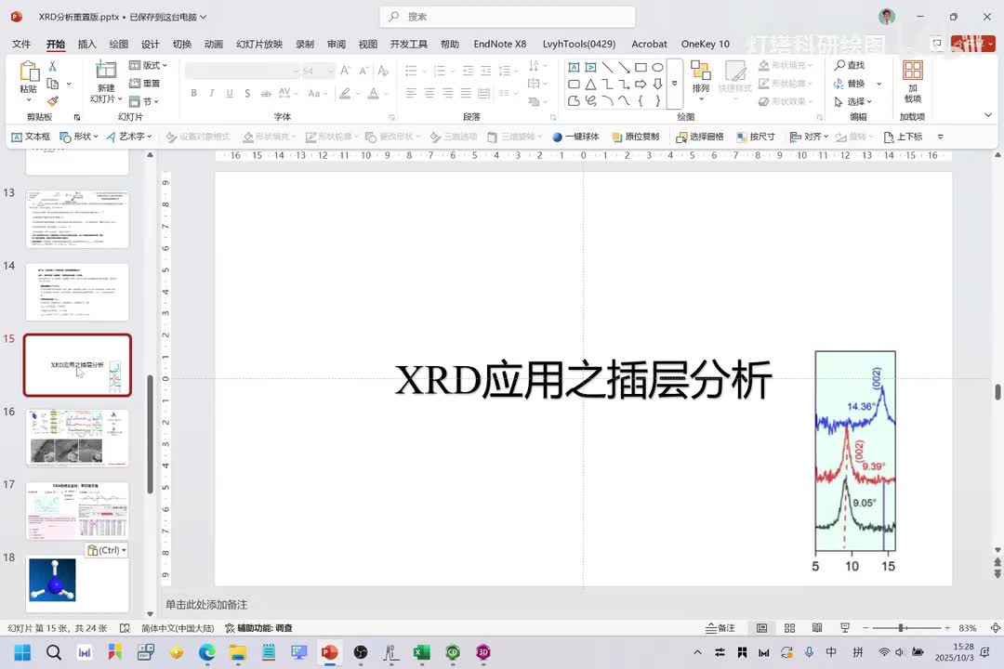
Task: Fit slide to current window icon
Action: point(995,628)
